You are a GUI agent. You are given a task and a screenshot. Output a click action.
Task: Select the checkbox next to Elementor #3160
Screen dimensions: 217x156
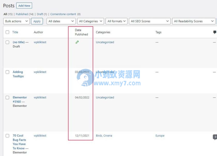(x=7, y=98)
